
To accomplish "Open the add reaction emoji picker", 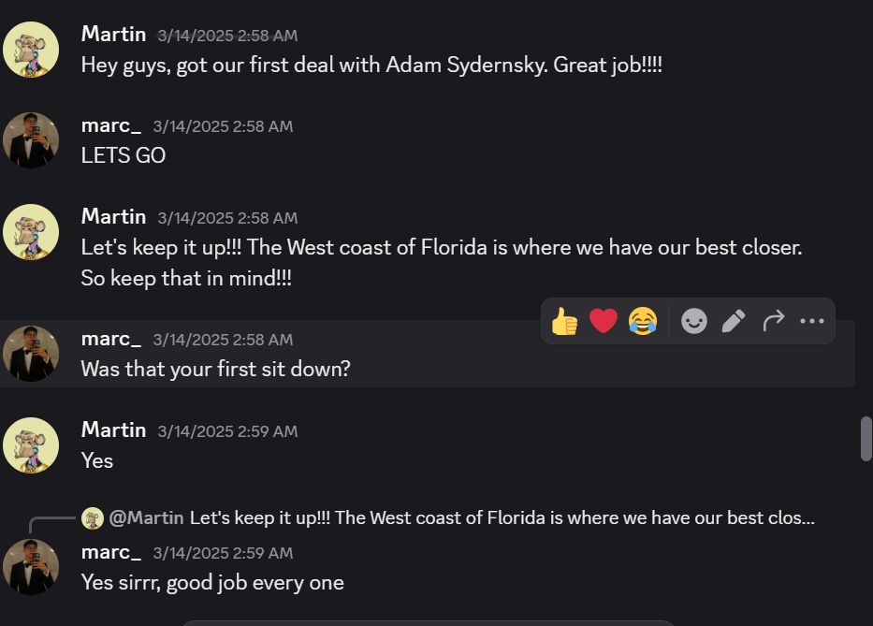I will tap(693, 322).
